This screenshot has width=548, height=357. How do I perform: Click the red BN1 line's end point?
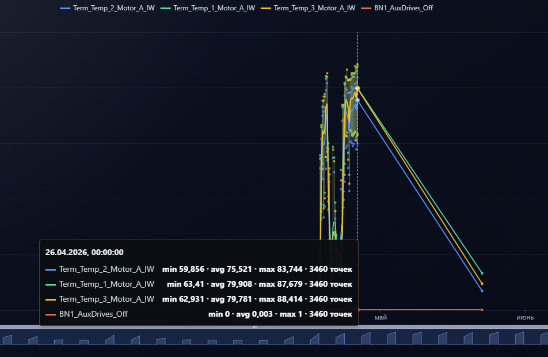[x=482, y=310]
